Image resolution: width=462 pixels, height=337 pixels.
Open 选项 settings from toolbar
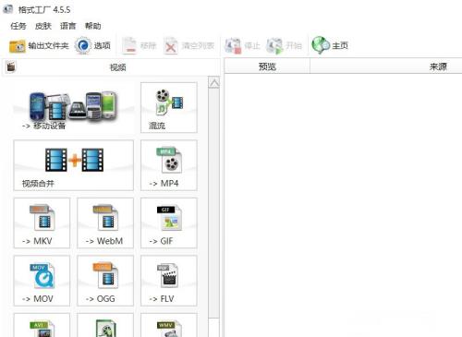92,46
